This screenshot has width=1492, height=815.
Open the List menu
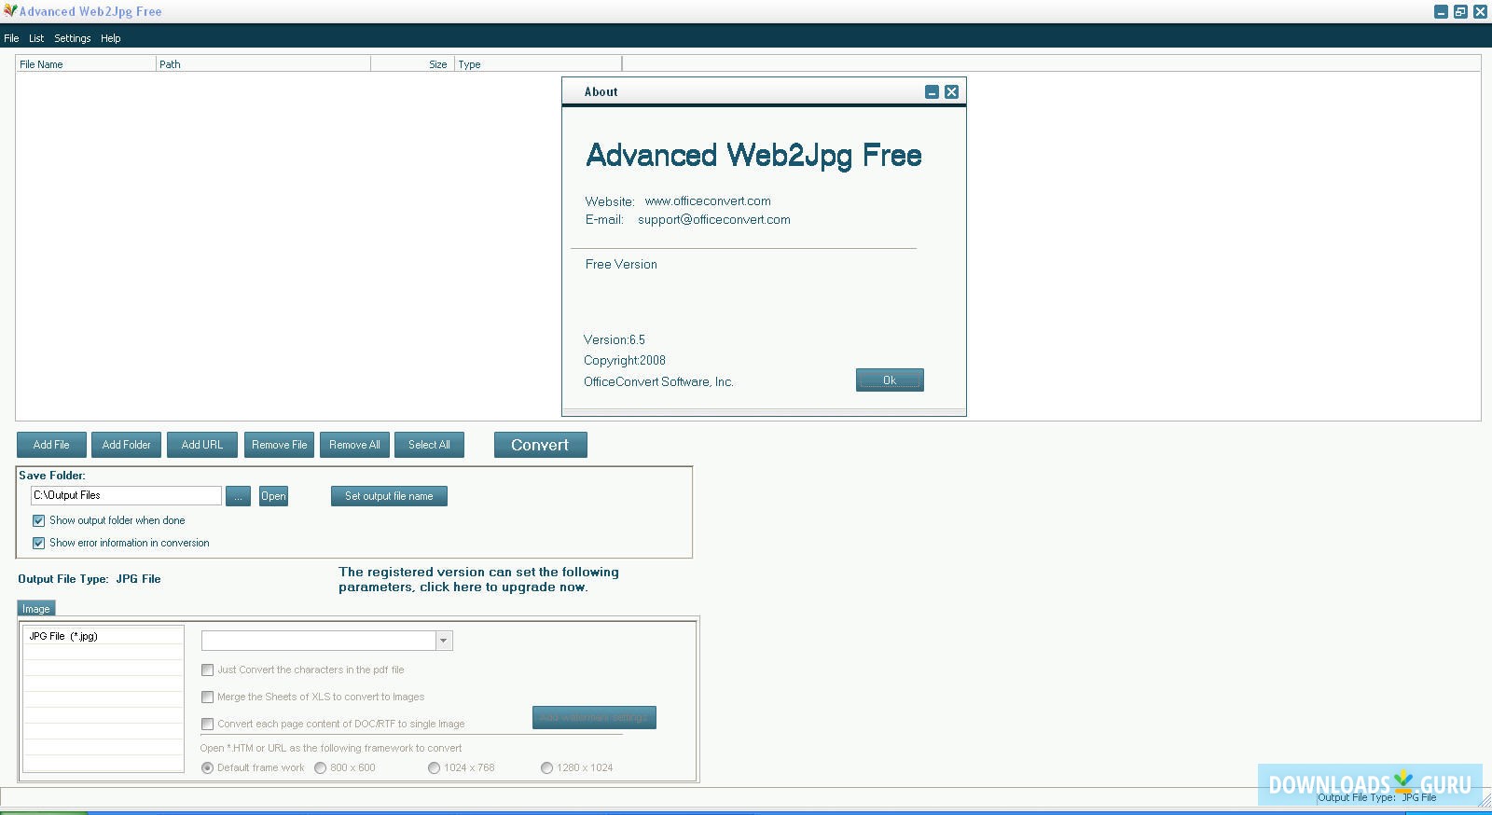[x=36, y=38]
